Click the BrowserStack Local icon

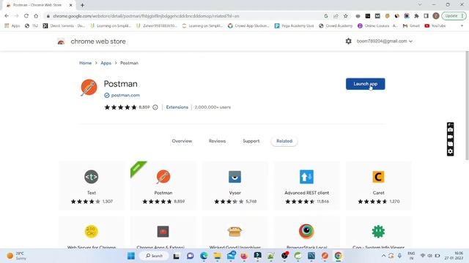(x=306, y=232)
